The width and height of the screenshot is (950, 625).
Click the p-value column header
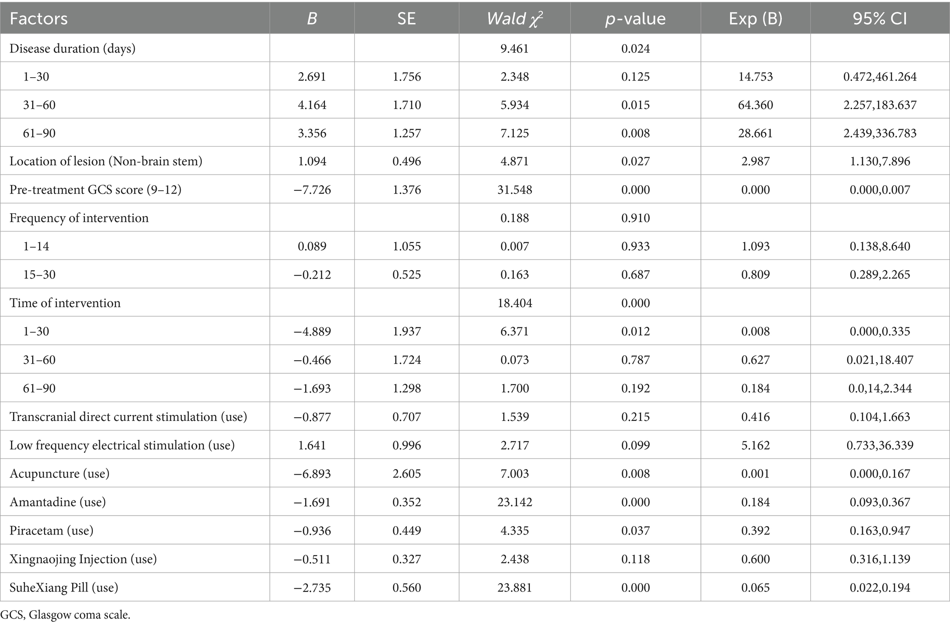point(635,18)
